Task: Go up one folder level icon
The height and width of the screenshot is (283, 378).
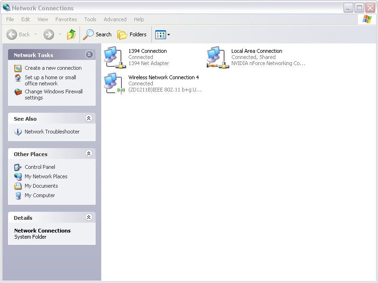Action: click(x=71, y=34)
